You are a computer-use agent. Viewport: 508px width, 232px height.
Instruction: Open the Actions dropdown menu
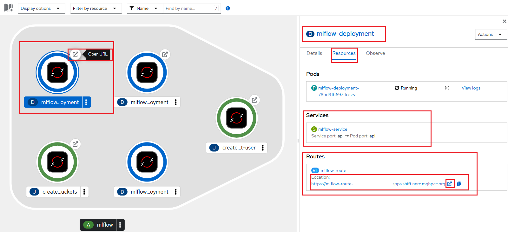point(491,34)
